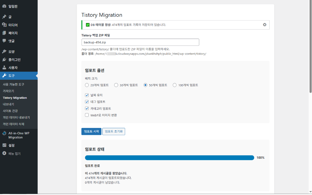Click the 임포트 상태 heading
This screenshot has height=195, width=312.
(x=94, y=149)
